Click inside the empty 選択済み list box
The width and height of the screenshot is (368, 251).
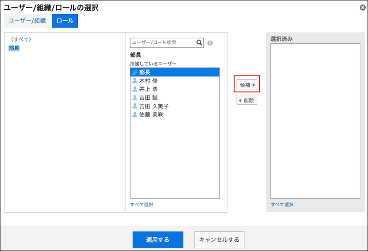315,121
